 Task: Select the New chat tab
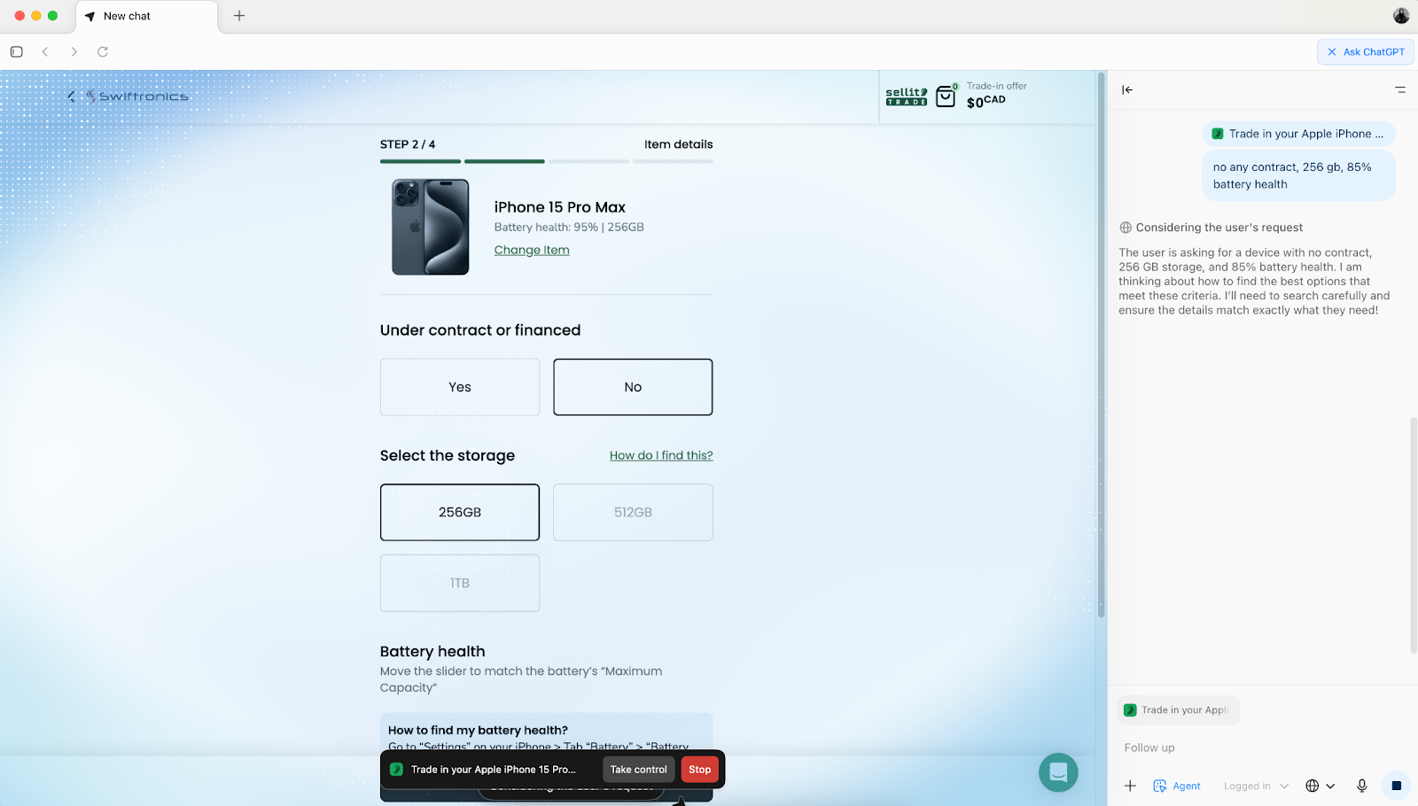coord(147,17)
